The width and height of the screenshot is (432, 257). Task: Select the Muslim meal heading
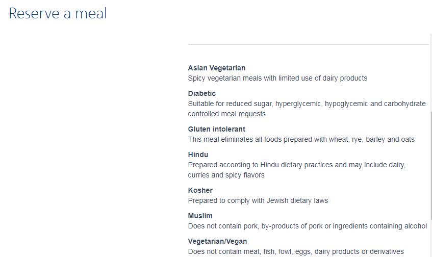[200, 216]
